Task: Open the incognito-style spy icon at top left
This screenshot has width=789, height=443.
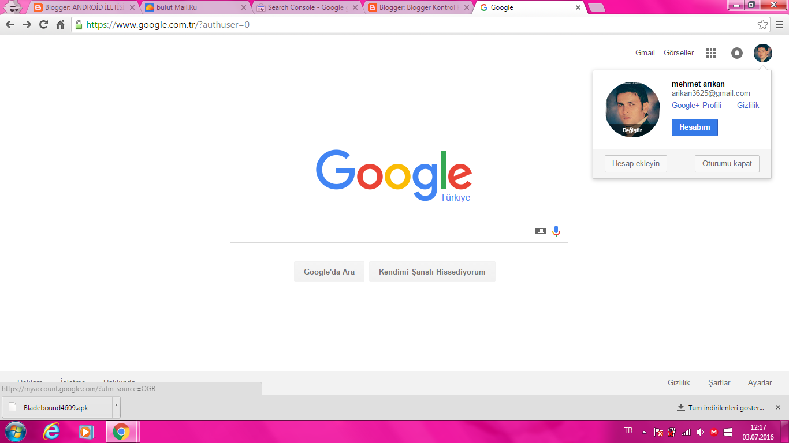Action: point(13,7)
